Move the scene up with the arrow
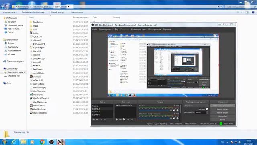The height and width of the screenshot is (145, 257). tap(102, 120)
